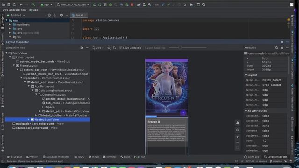Screen dimensions: 299x168
Task: Zoom out with minus button
Action: pyautogui.click(x=237, y=142)
